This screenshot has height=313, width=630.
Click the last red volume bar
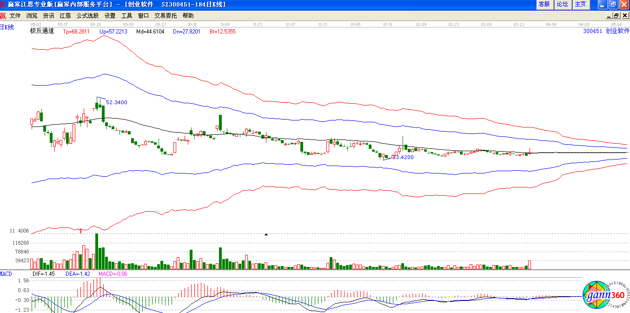[530, 265]
